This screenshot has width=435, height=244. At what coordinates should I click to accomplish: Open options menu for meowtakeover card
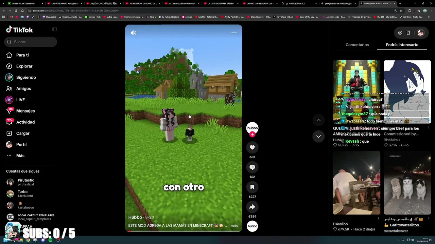pos(429,219)
